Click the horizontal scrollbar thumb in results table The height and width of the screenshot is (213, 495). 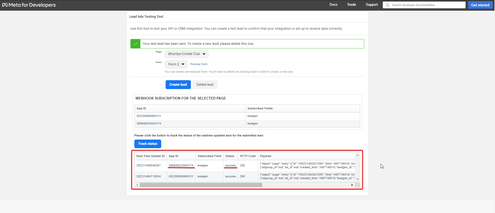click(x=201, y=185)
